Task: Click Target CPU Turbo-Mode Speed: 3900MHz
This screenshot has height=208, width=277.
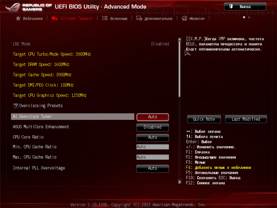Action: [x=52, y=54]
